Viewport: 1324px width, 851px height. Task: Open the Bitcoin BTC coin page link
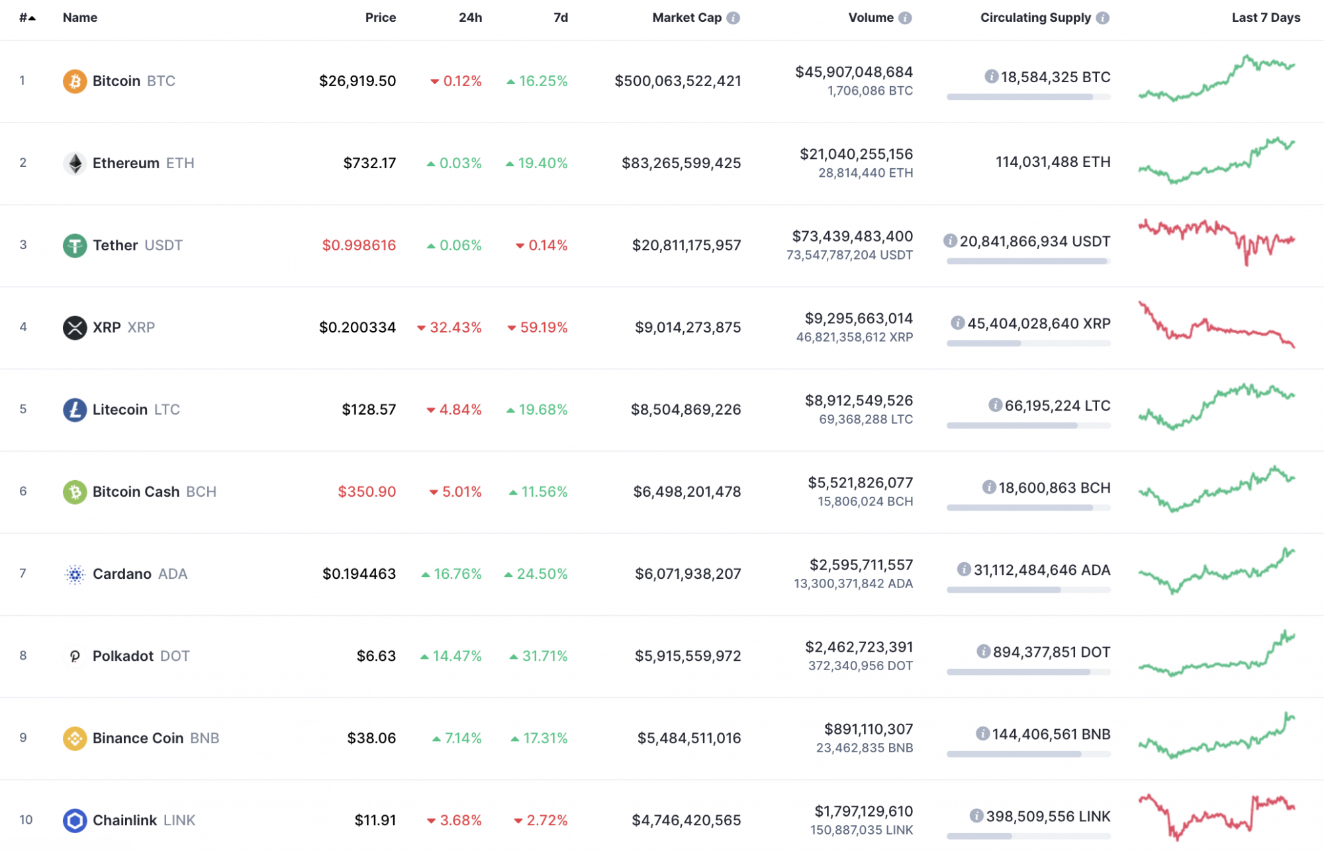[x=134, y=81]
